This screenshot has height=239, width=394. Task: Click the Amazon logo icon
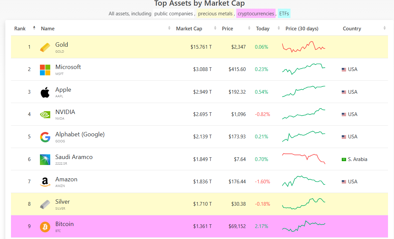pos(45,182)
